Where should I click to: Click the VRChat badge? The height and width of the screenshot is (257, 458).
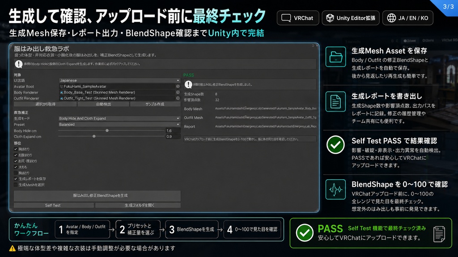[298, 18]
